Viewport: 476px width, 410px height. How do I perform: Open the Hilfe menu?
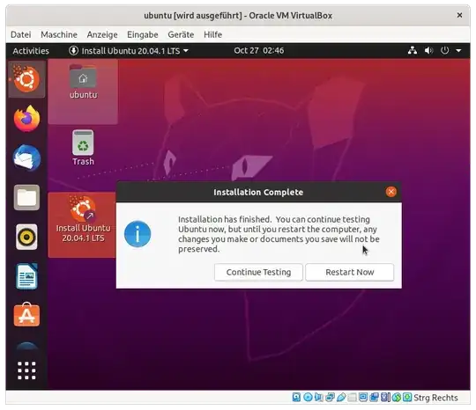(212, 34)
